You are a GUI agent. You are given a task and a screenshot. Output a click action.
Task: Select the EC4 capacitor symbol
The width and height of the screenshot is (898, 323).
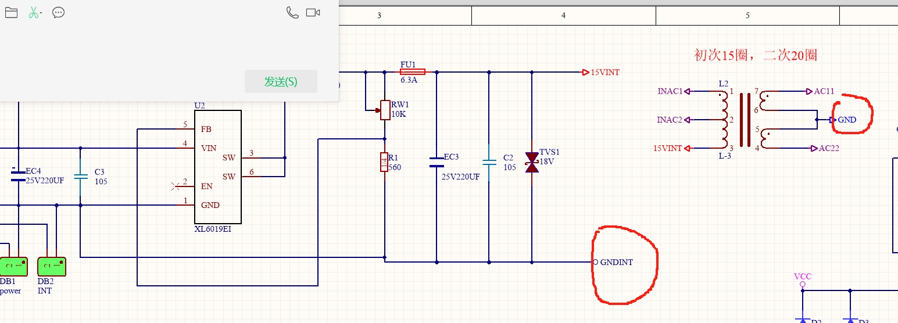18,176
